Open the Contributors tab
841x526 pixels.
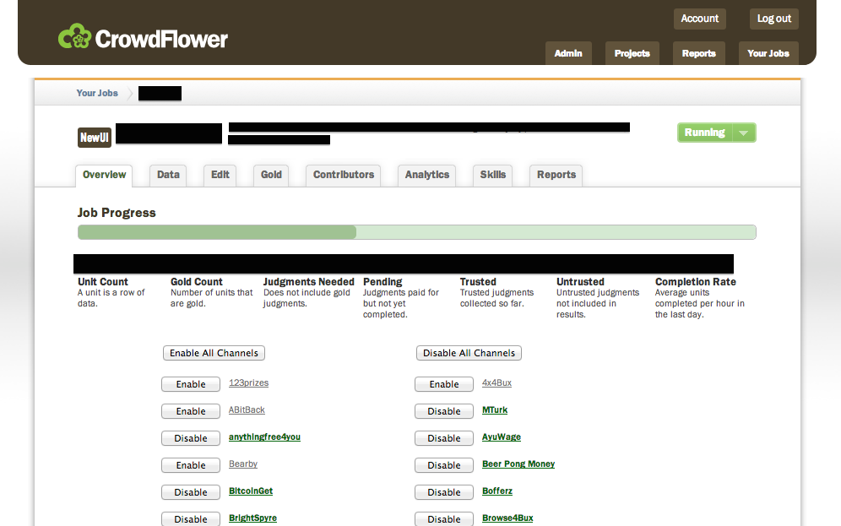pos(344,176)
